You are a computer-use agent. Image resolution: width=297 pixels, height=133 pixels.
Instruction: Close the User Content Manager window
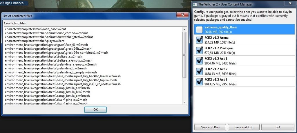pos(290,3)
